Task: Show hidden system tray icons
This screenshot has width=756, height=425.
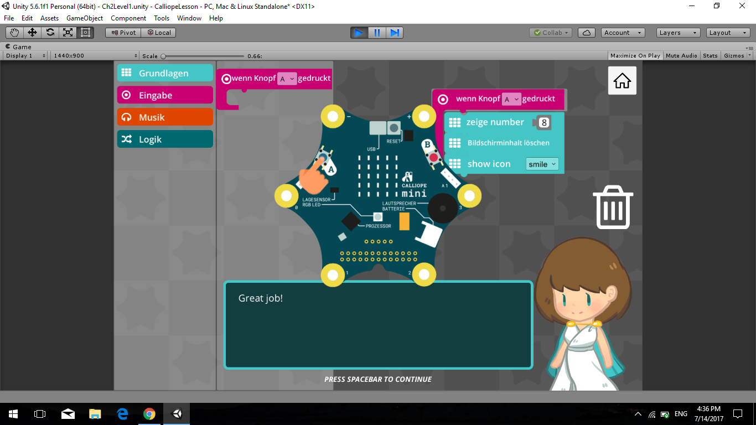Action: coord(638,414)
